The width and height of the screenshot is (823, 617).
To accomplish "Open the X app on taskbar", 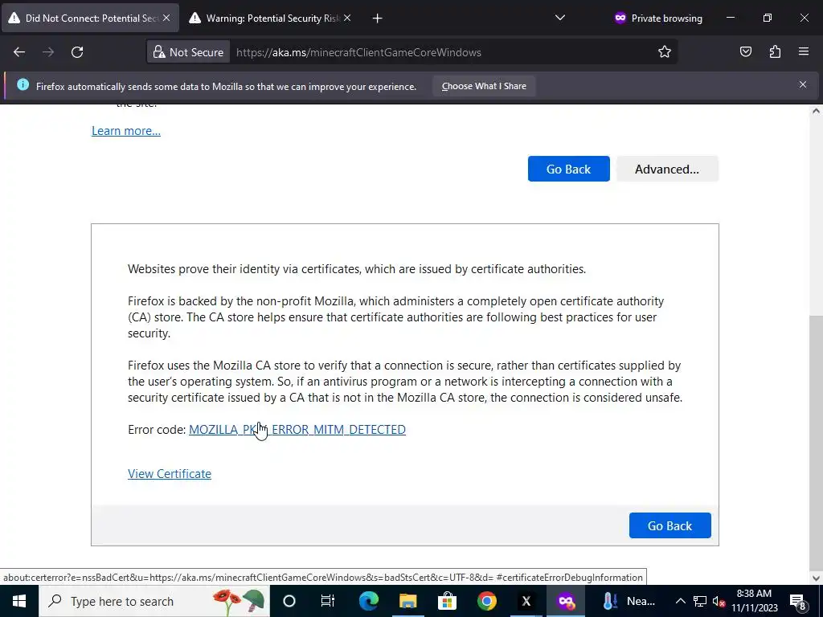I will point(526,601).
